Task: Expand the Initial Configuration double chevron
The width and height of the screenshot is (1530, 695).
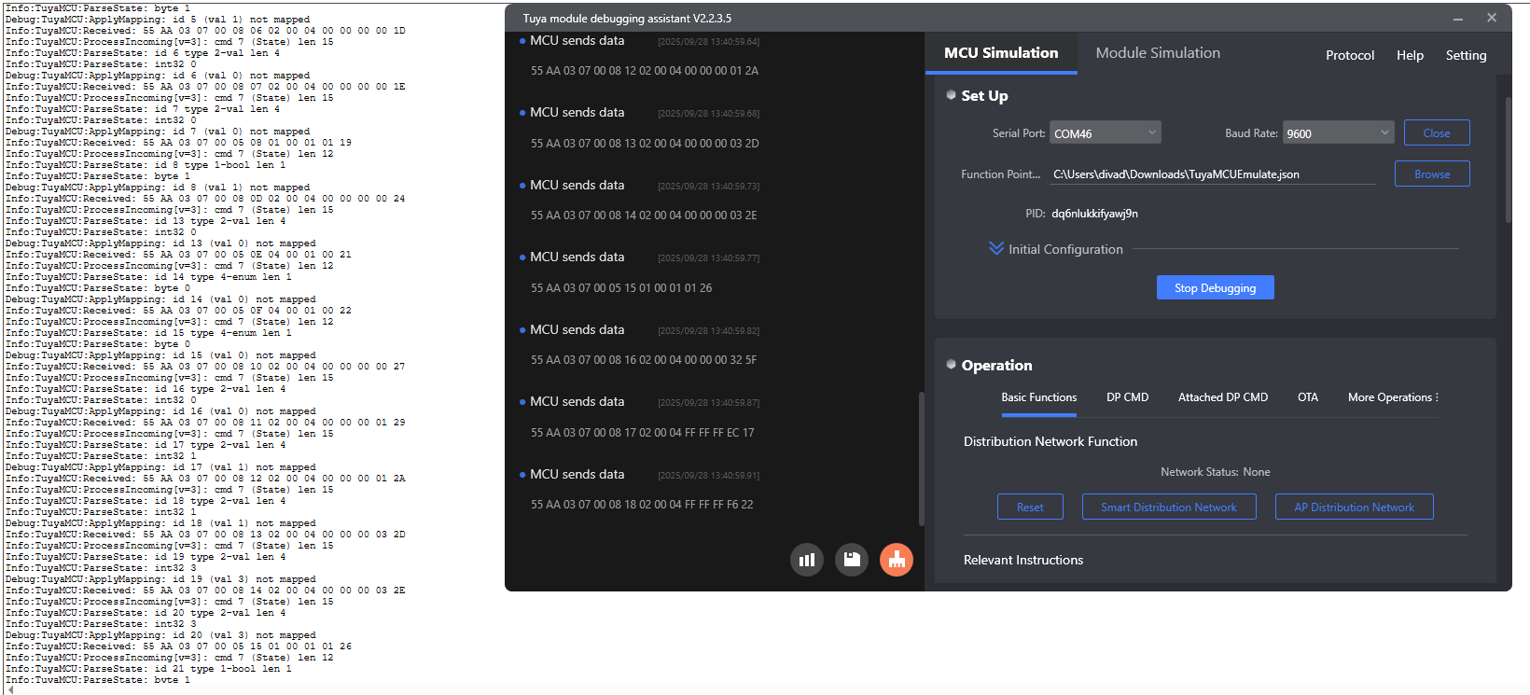Action: 996,249
